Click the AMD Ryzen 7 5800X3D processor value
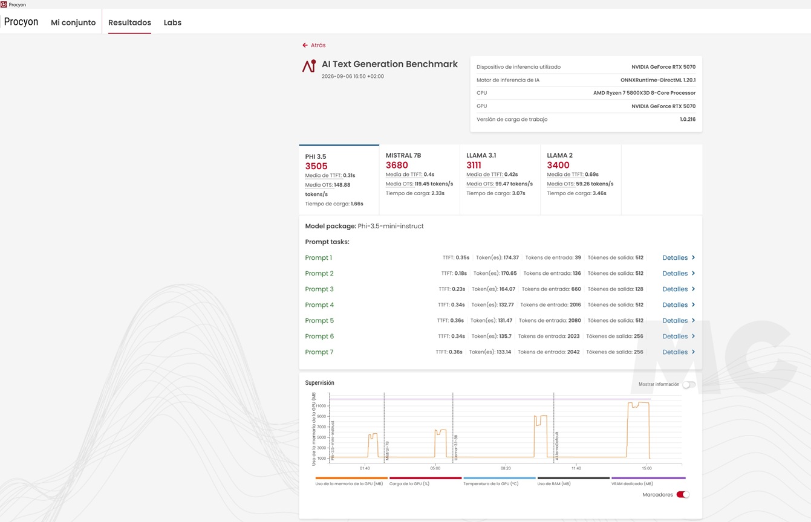The height and width of the screenshot is (522, 811). 644,93
